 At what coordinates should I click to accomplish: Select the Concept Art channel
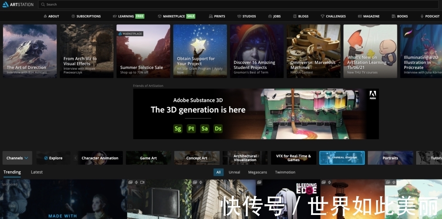click(197, 158)
